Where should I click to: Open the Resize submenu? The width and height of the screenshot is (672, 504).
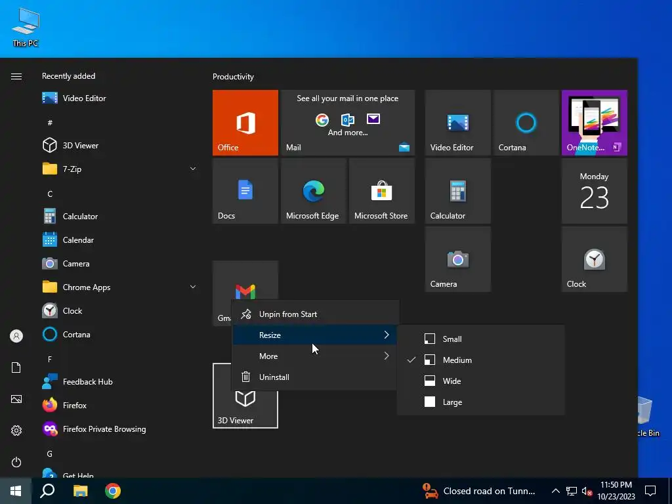coord(314,335)
